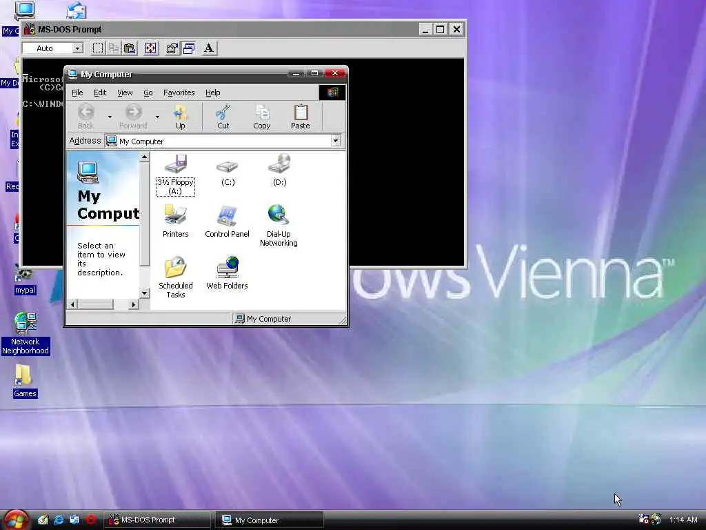Click the MS-DOS Prompt taskbar button
Screen dimensions: 706x530
(x=157, y=520)
